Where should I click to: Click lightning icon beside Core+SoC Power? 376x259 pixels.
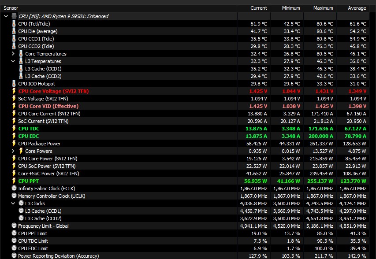pos(14,174)
